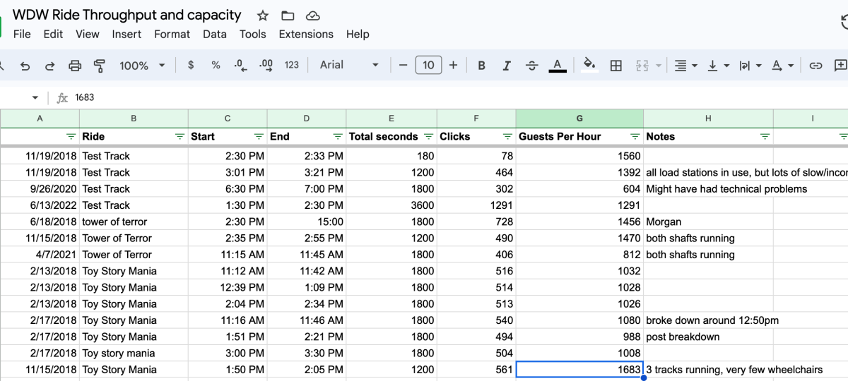Image resolution: width=848 pixels, height=381 pixels.
Task: Open the zoom 100% dropdown
Action: tap(142, 66)
